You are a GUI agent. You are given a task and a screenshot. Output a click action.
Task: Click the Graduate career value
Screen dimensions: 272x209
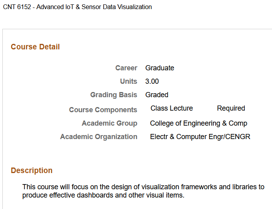[160, 68]
